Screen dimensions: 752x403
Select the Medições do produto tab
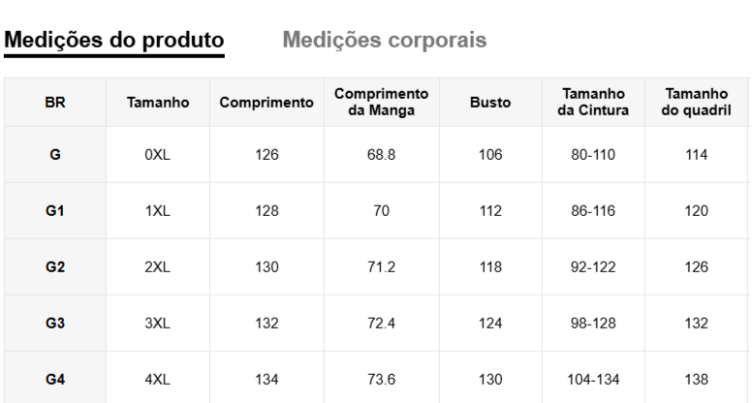pyautogui.click(x=115, y=41)
